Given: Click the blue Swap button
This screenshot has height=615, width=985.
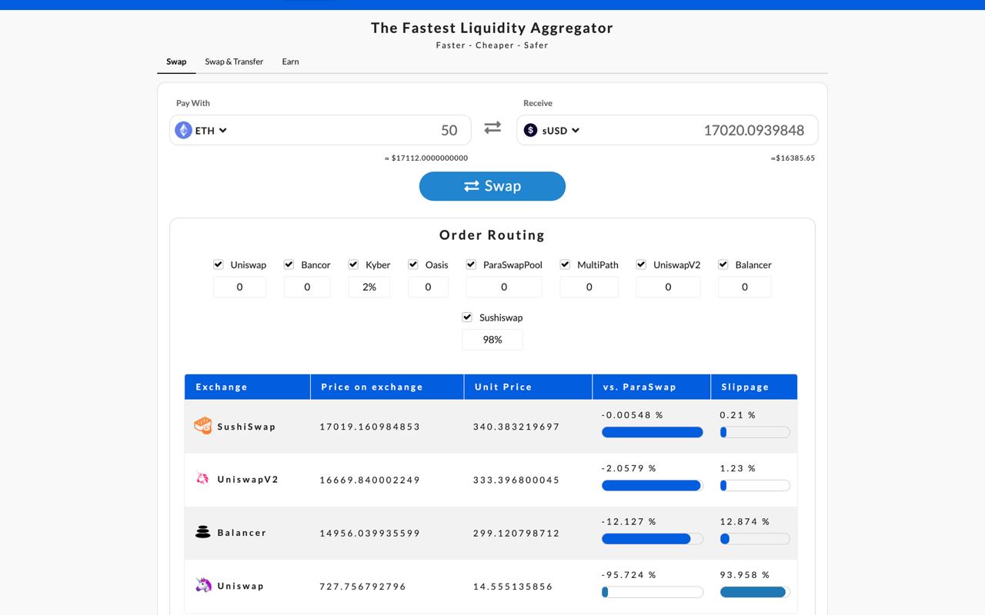Looking at the screenshot, I should click(492, 186).
